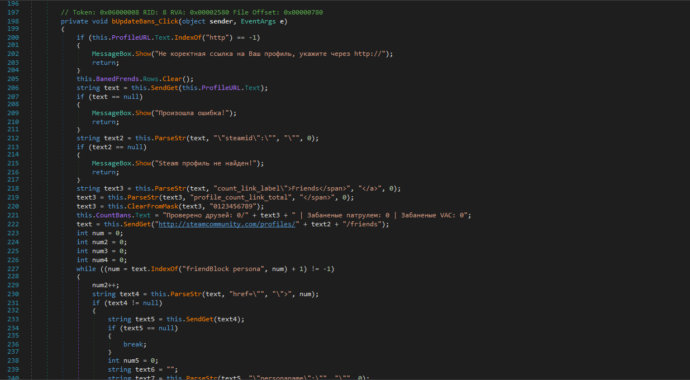Click line number 222 in the gutter
Viewport: 690px width, 380px height.
tap(12, 224)
